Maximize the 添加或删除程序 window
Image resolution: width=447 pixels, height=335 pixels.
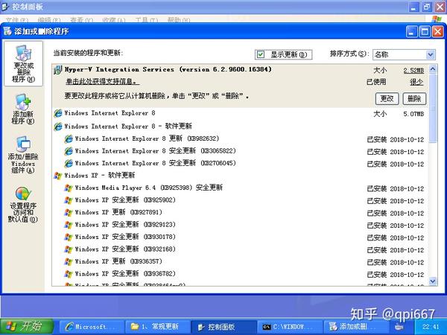(x=425, y=31)
